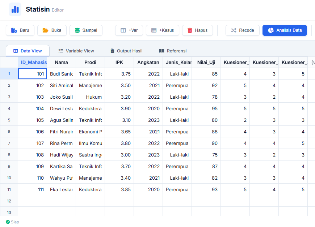Create new file with Baru button
The width and height of the screenshot is (315, 227).
pos(20,30)
